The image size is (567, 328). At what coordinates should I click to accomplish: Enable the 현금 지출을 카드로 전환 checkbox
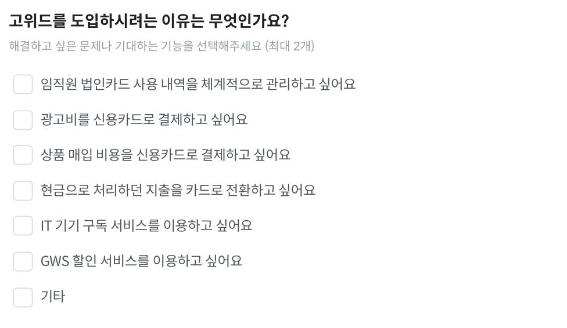click(x=23, y=190)
